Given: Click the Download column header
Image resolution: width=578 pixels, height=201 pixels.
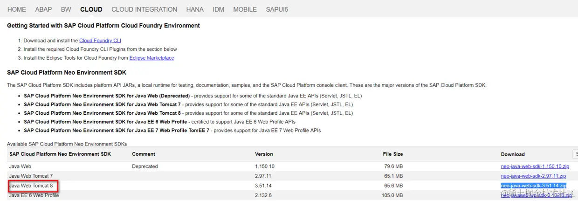Looking at the screenshot, I should 513,154.
